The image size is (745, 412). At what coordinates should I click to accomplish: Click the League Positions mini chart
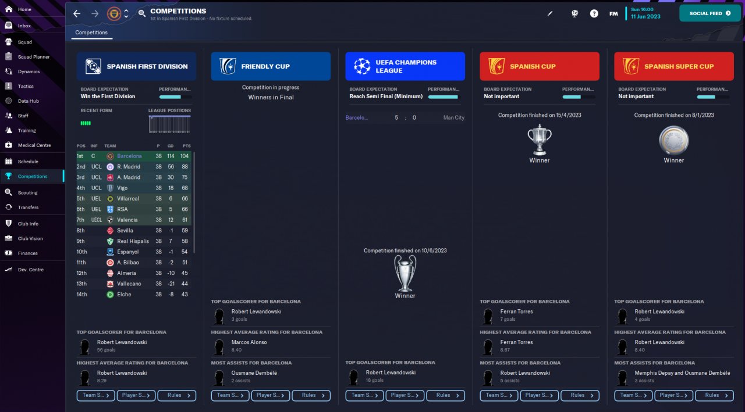pyautogui.click(x=170, y=125)
